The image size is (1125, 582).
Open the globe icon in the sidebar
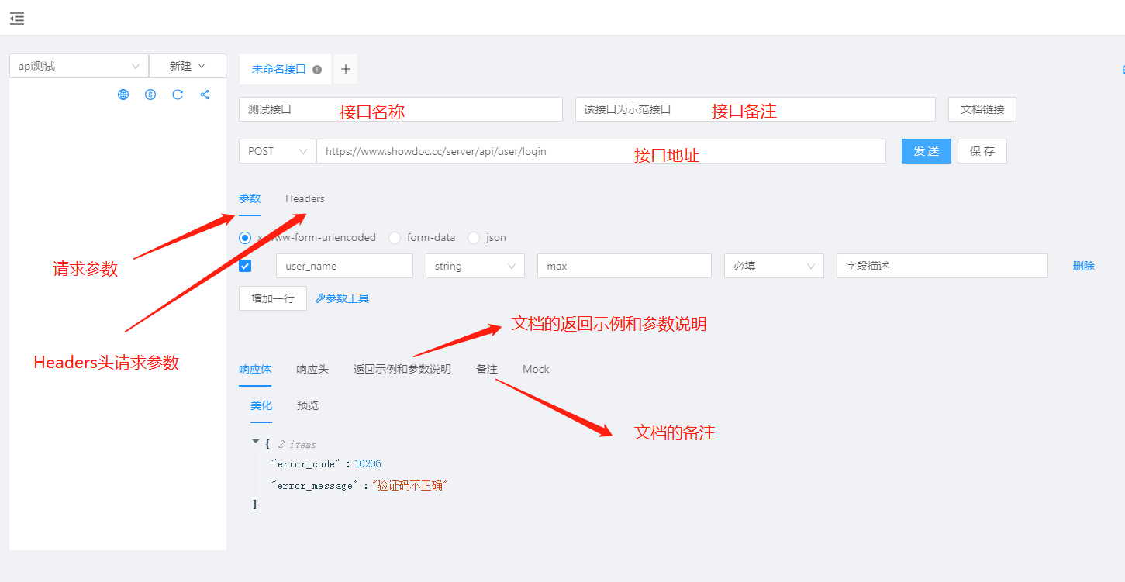point(123,94)
